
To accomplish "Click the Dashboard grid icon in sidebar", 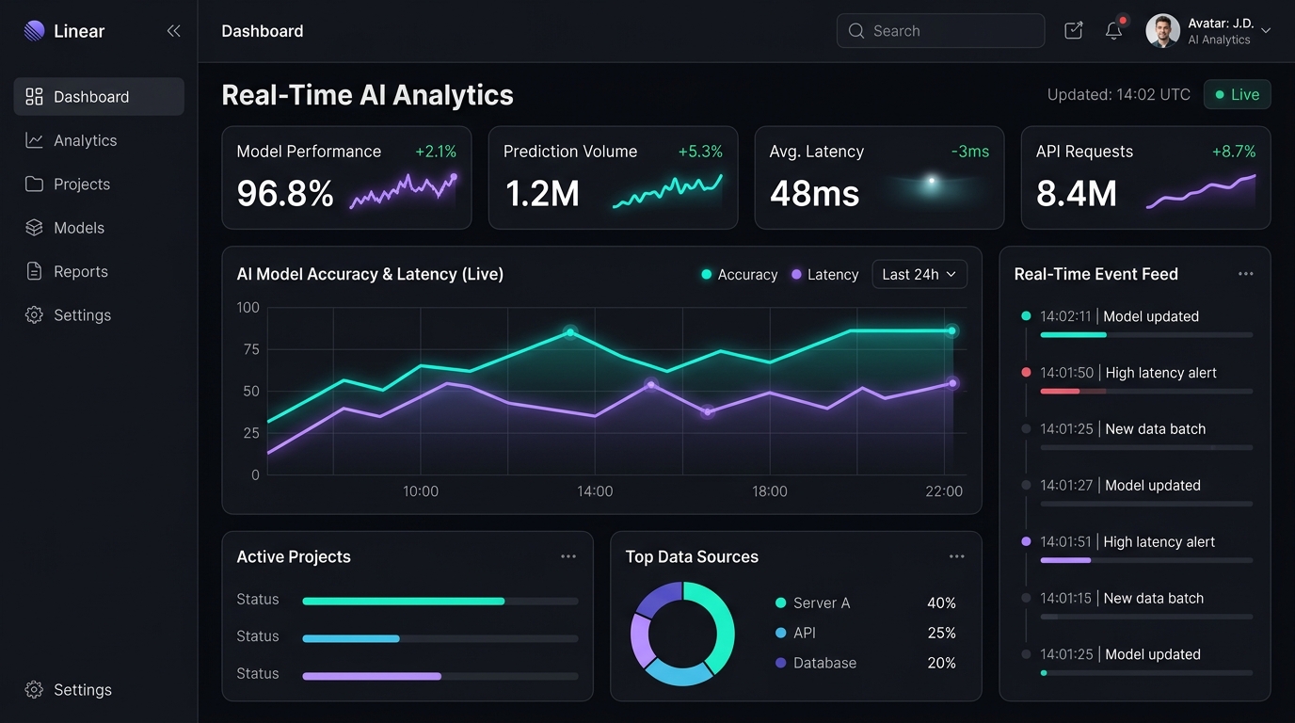I will click(34, 97).
